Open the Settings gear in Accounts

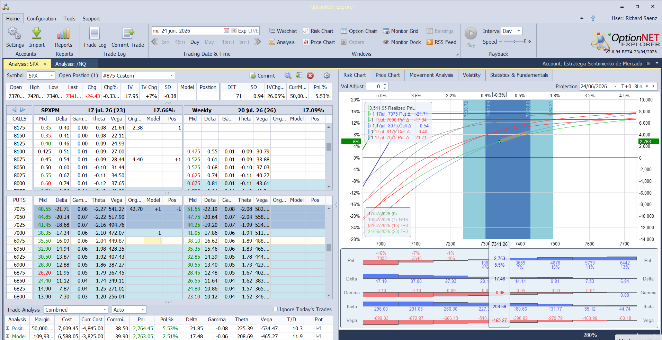[15, 34]
